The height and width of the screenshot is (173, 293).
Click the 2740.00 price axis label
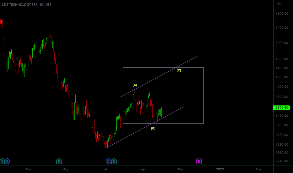[x=282, y=161]
